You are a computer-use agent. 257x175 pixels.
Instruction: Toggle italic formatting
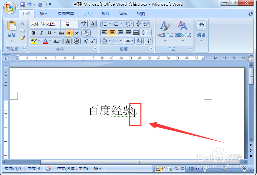[x=41, y=33]
